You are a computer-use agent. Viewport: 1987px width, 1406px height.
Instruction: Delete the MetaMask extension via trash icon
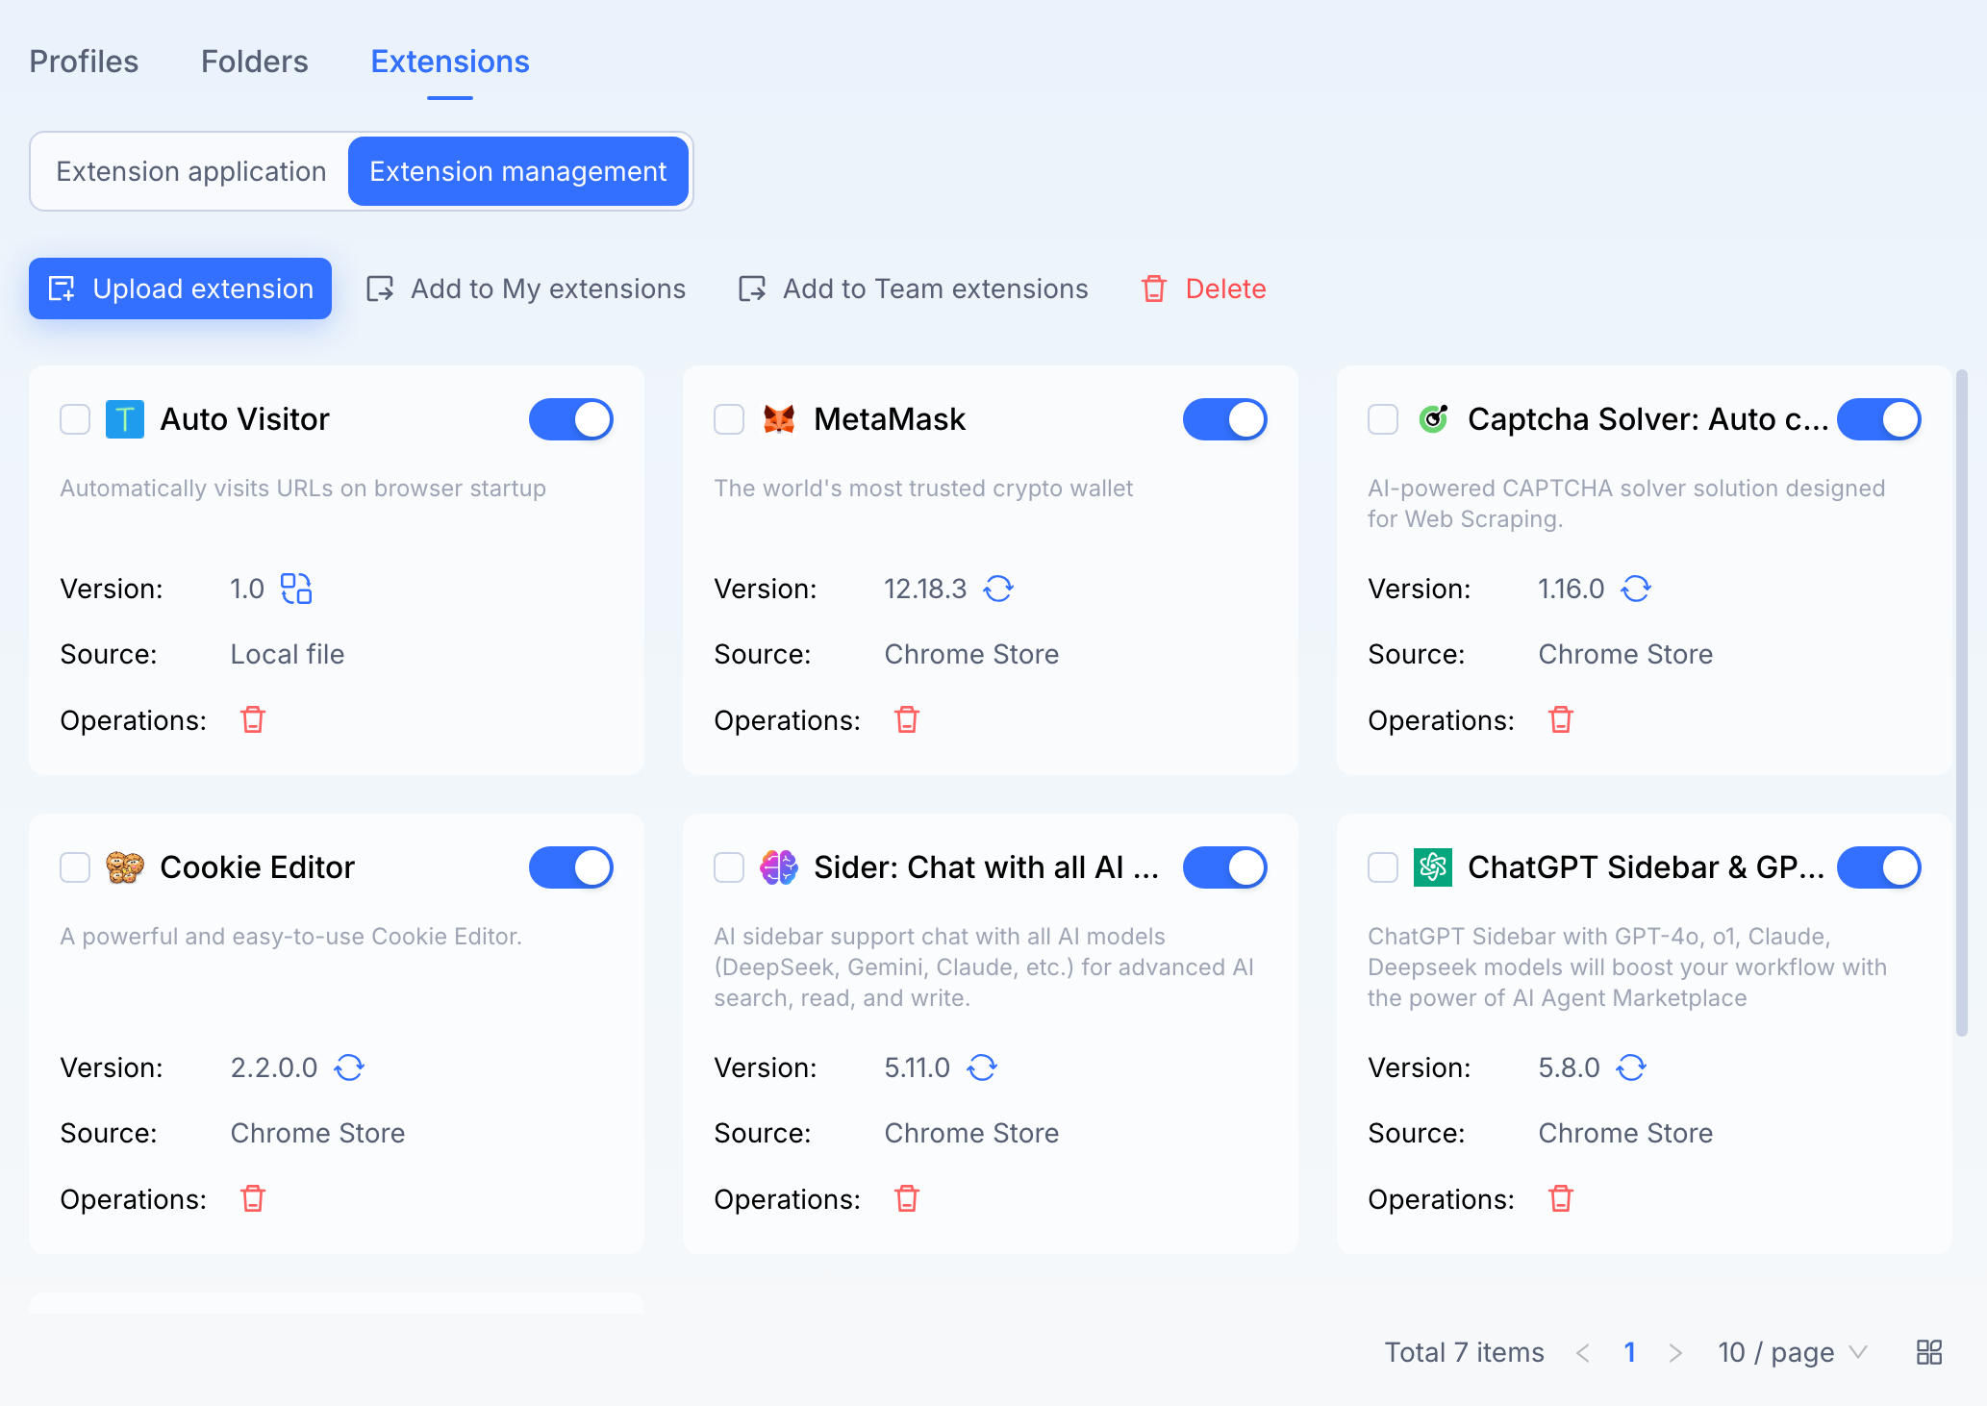(907, 719)
